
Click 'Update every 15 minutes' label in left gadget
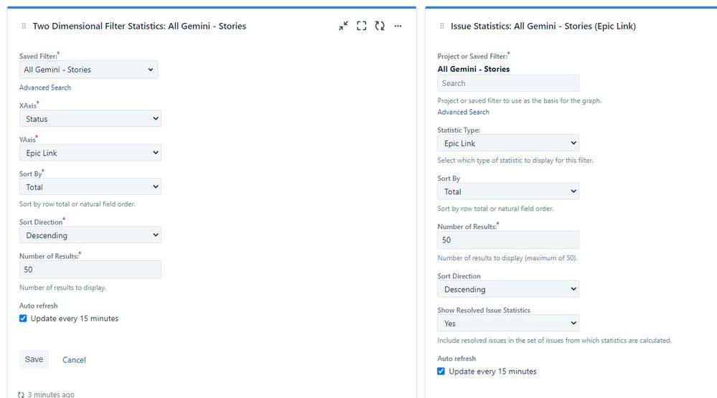point(75,318)
